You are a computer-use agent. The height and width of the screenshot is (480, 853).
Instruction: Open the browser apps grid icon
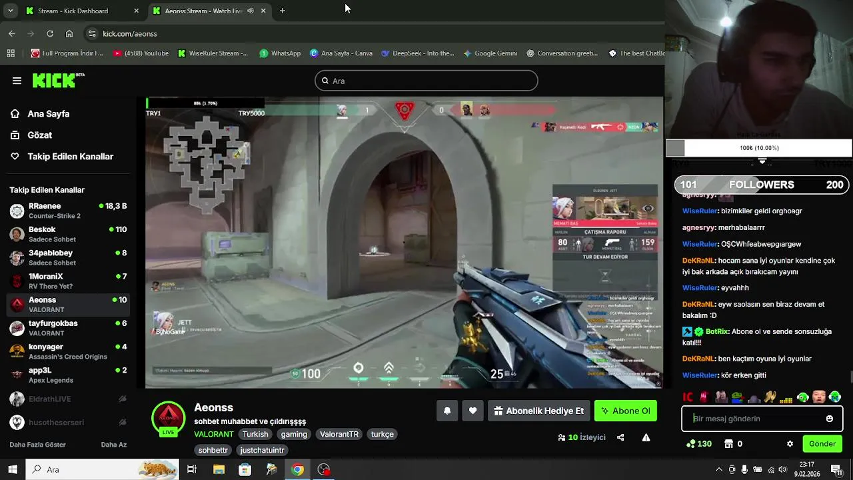point(11,53)
